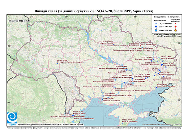Click the blue marker near Kryvyi Rih

(x=115, y=80)
